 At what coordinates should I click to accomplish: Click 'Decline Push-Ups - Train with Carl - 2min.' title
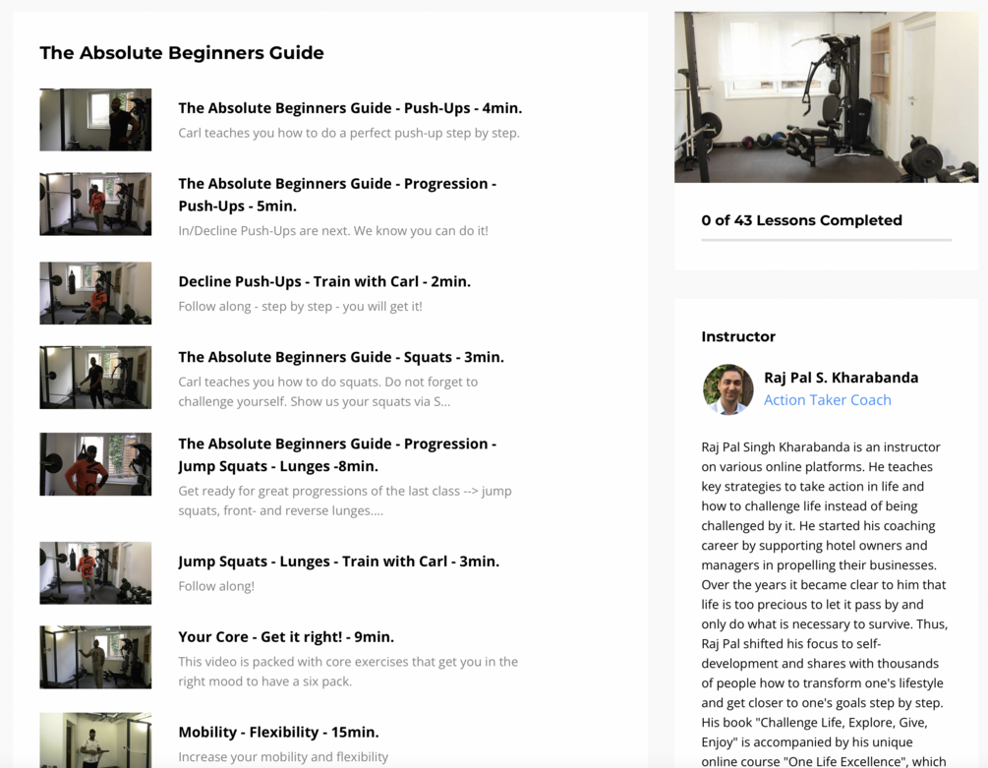coord(324,281)
